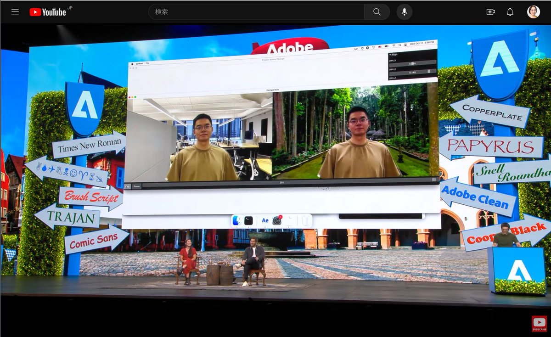Click the Spotlight search icon in menu bar
The image size is (551, 337).
[399, 45]
